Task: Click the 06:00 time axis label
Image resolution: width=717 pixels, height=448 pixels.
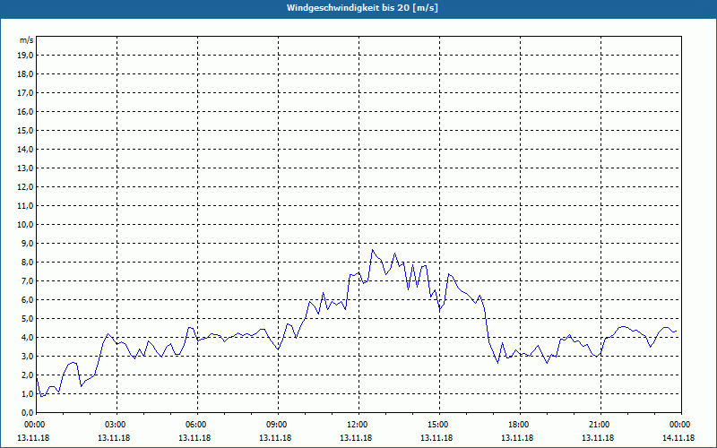Action: pos(194,425)
